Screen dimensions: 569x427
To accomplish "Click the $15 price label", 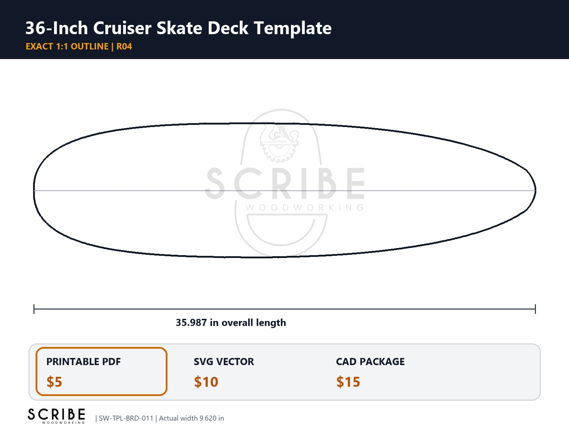I will tap(348, 382).
